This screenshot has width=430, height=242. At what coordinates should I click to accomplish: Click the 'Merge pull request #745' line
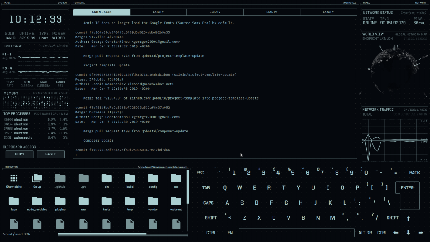coord(144,56)
